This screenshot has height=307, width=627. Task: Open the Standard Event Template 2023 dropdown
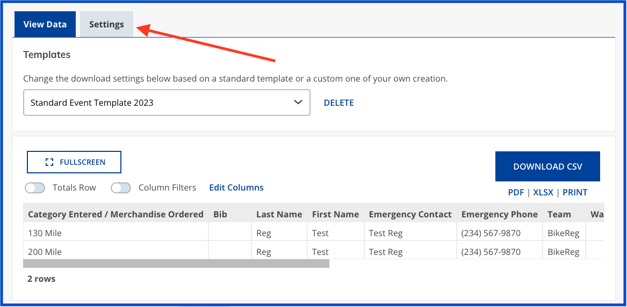pyautogui.click(x=167, y=103)
